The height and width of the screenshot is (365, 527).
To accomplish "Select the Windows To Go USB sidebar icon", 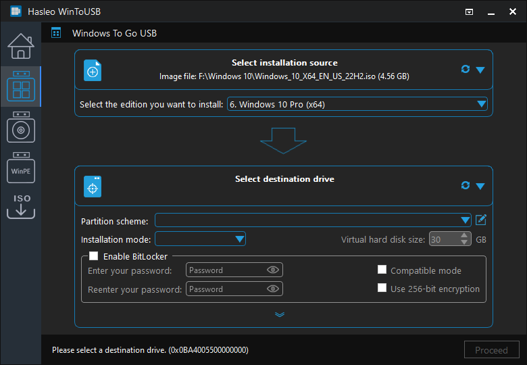I will coord(20,87).
